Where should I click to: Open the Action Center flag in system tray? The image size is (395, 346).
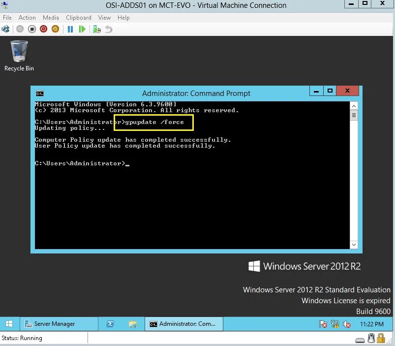click(323, 324)
